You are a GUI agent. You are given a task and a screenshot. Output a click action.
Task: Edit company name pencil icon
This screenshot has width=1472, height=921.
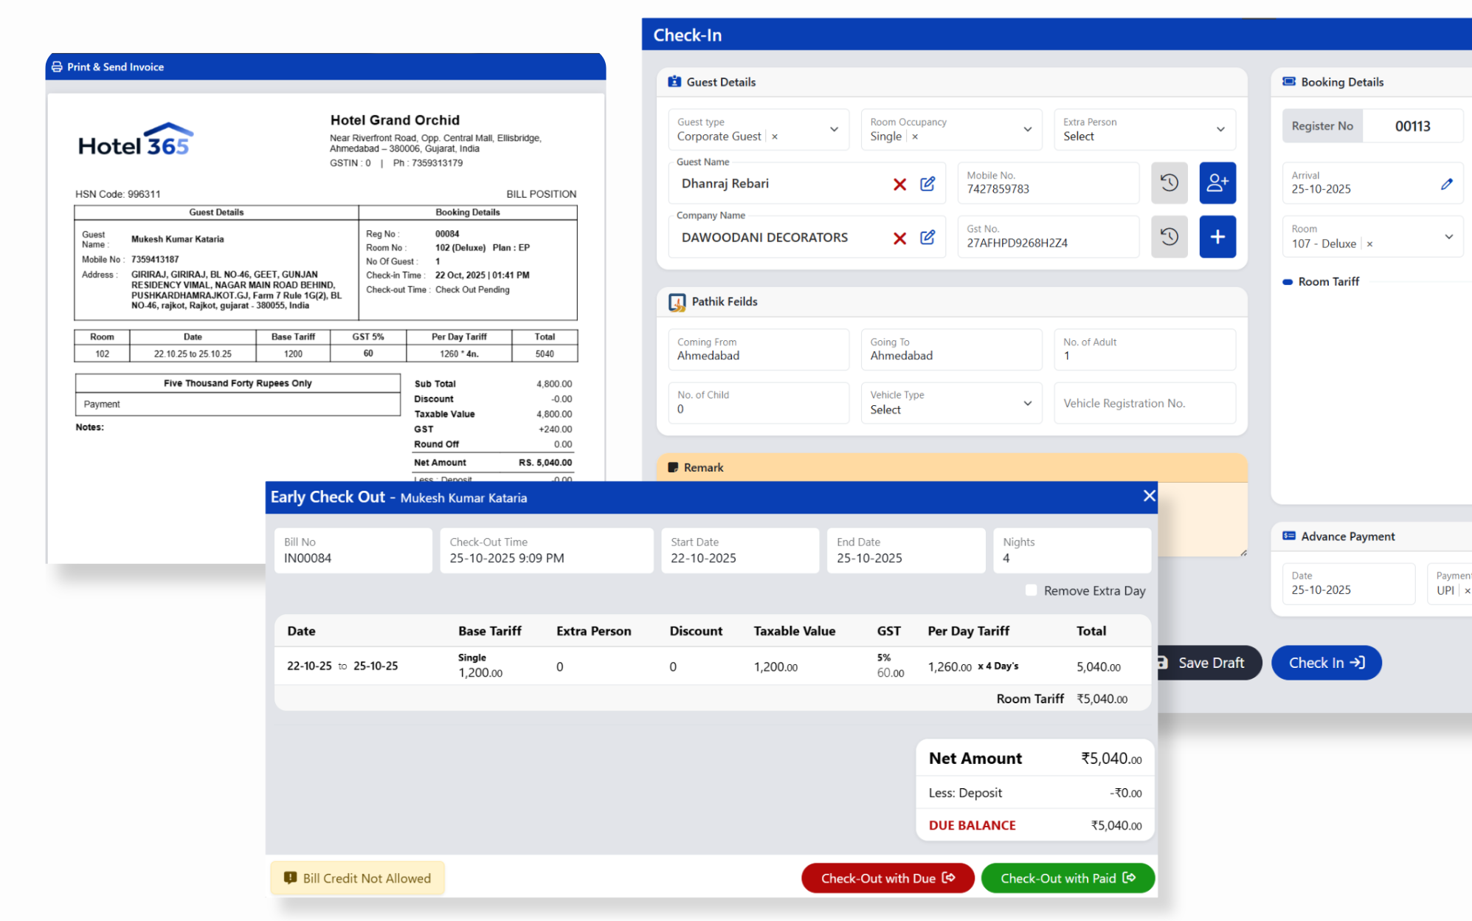[x=927, y=238]
